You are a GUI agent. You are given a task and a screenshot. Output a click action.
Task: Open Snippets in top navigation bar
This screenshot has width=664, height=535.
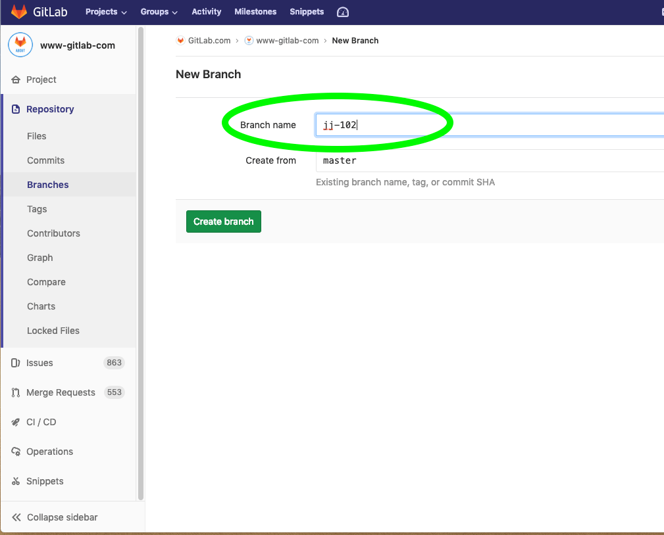(307, 12)
